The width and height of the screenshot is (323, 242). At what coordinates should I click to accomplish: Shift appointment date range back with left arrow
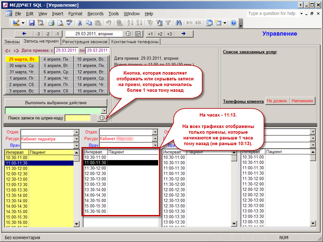(x=8, y=50)
